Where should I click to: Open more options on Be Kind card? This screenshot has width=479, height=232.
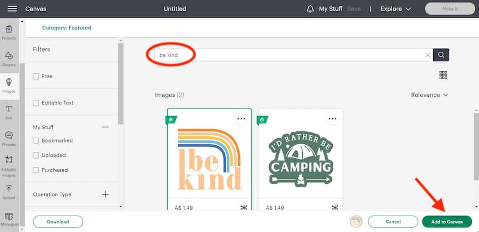(x=241, y=119)
